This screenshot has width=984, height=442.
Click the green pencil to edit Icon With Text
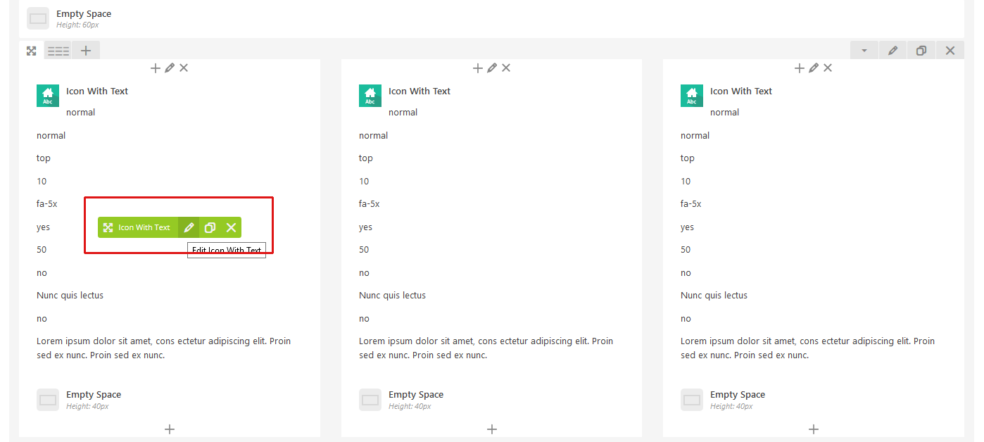[189, 227]
